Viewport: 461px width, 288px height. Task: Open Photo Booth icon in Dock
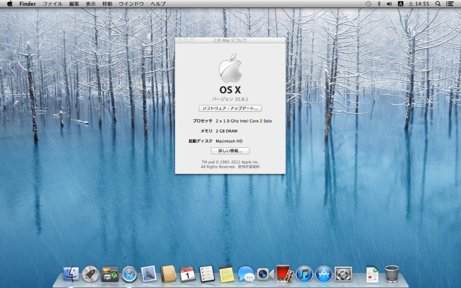click(285, 274)
